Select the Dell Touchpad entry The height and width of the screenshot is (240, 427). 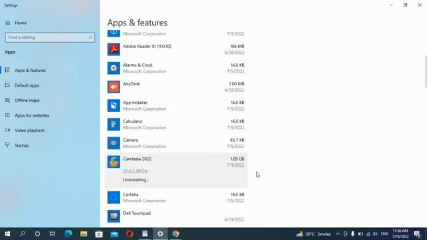(x=176, y=216)
